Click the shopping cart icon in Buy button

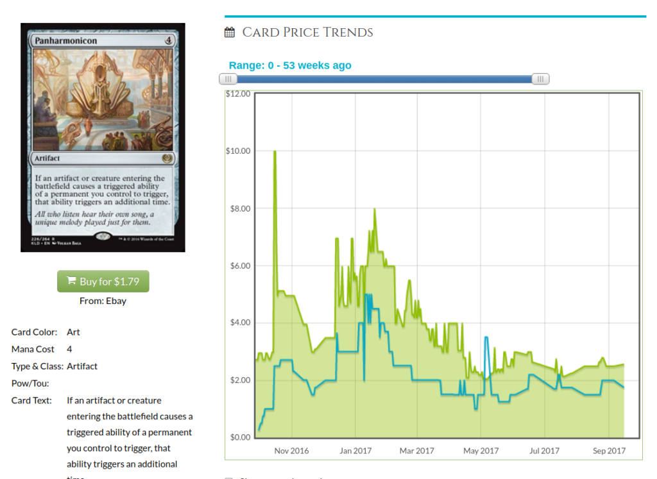pyautogui.click(x=71, y=280)
